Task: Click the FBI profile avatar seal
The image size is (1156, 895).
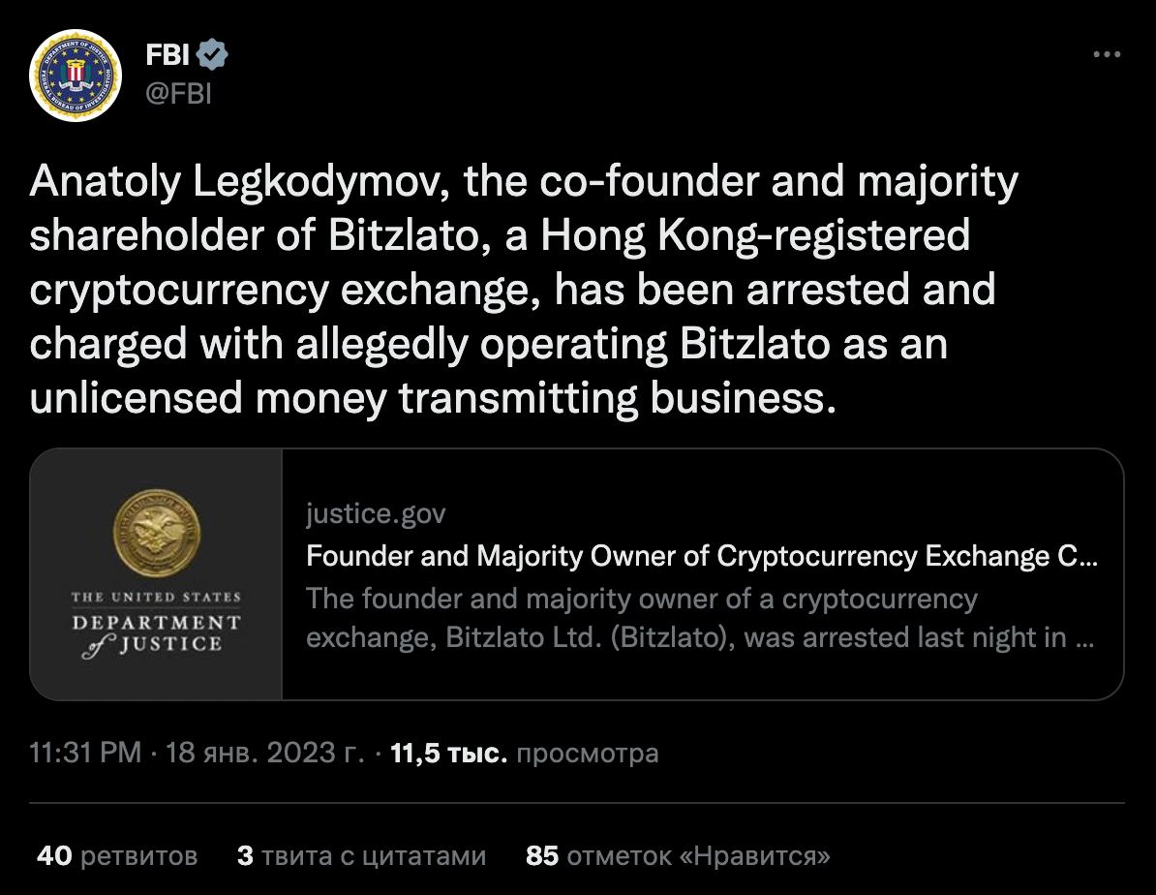Action: coord(76,76)
